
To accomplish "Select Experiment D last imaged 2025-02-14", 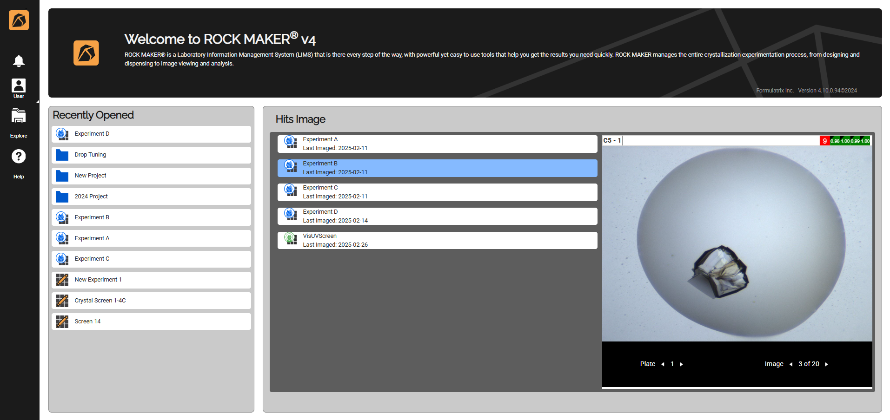I will click(437, 216).
